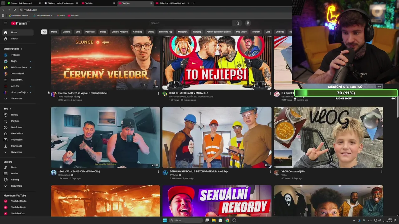Open the Clash MMA subscription channel
This screenshot has height=224, width=399.
(18, 80)
